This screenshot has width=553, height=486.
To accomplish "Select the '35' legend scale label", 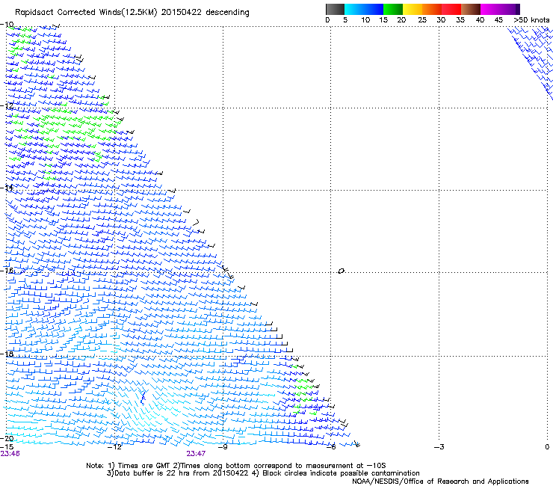I will 460,19.
